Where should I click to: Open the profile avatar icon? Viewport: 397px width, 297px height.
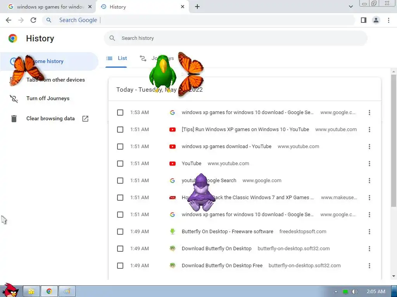[376, 20]
